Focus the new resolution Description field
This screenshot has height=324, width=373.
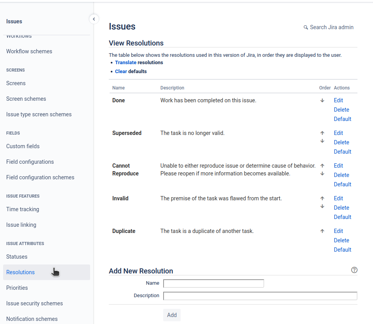click(x=260, y=296)
